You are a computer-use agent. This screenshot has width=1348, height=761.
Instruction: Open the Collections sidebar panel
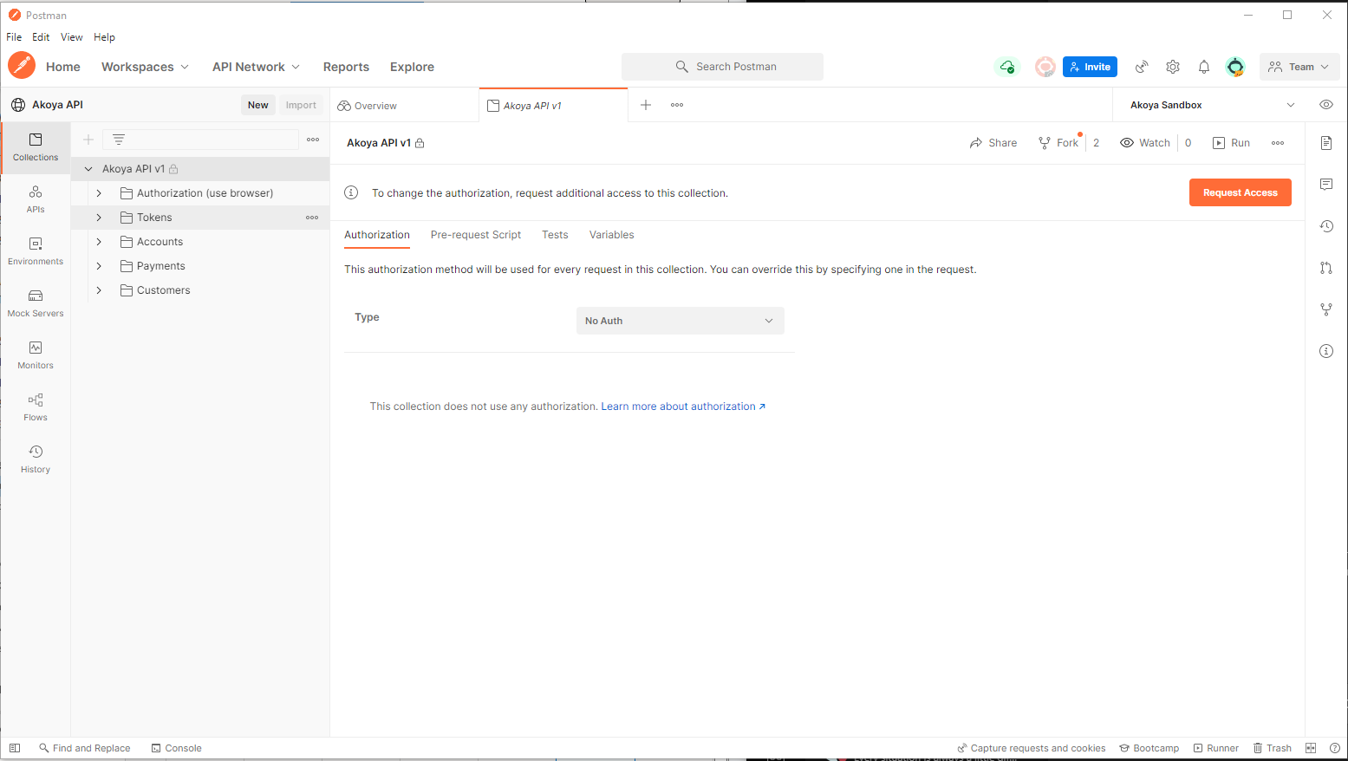pos(36,147)
